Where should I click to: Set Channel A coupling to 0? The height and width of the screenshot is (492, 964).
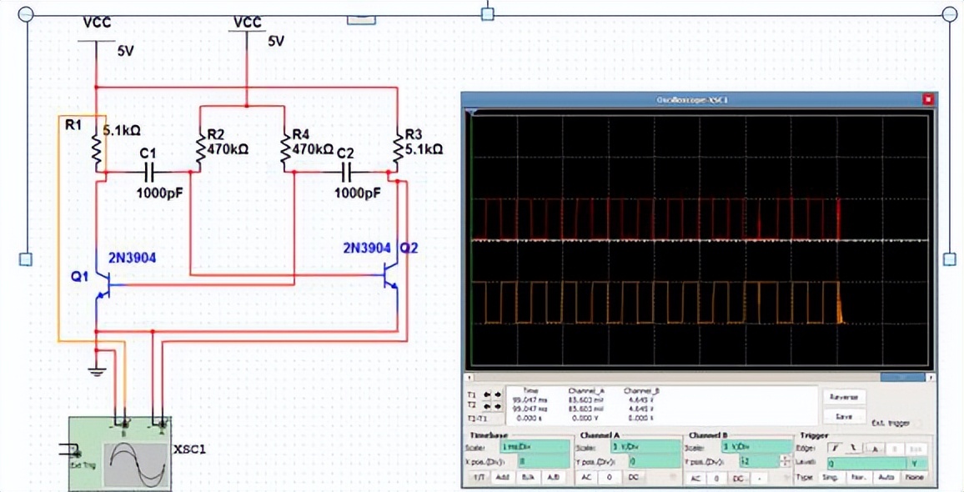click(x=610, y=477)
